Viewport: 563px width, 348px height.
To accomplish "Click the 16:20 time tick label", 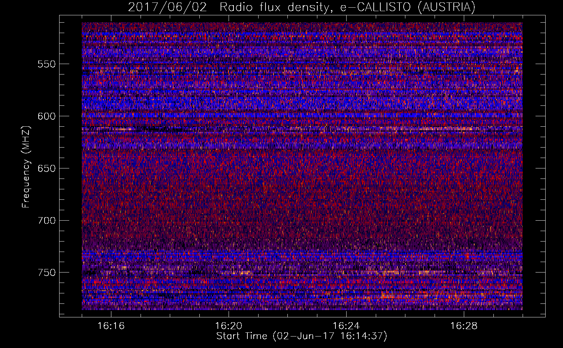I will click(229, 326).
